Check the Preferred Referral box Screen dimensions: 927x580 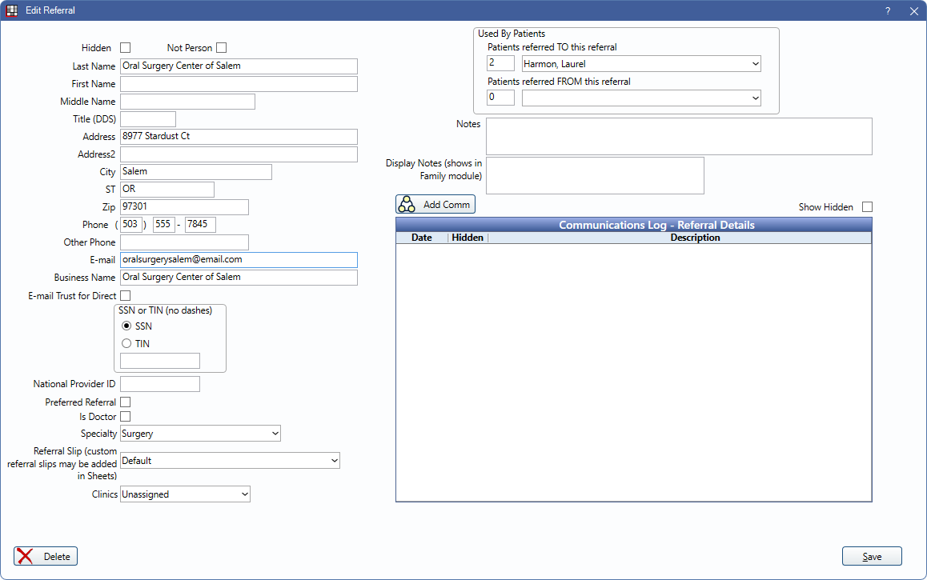(125, 402)
